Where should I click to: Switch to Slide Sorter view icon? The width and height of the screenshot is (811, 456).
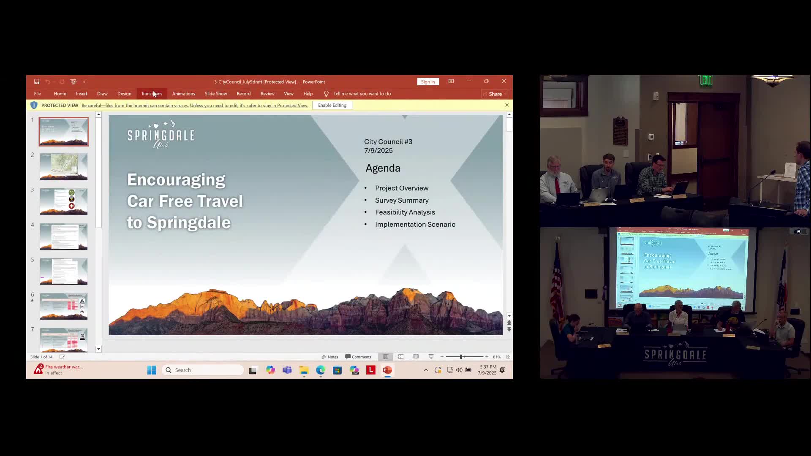click(x=401, y=357)
